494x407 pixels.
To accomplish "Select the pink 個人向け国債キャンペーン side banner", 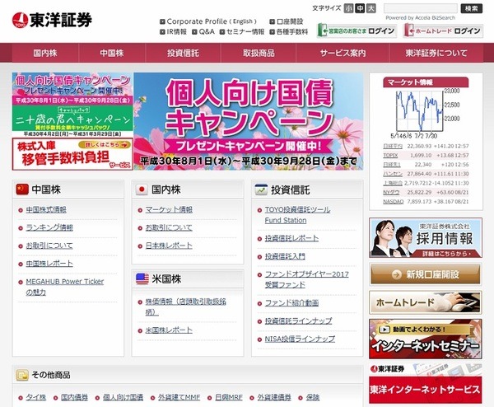I will (72, 89).
